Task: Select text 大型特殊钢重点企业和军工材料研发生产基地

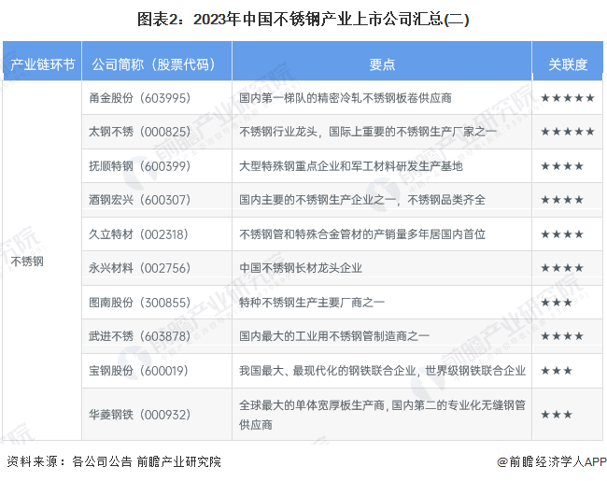Action: tap(351, 166)
